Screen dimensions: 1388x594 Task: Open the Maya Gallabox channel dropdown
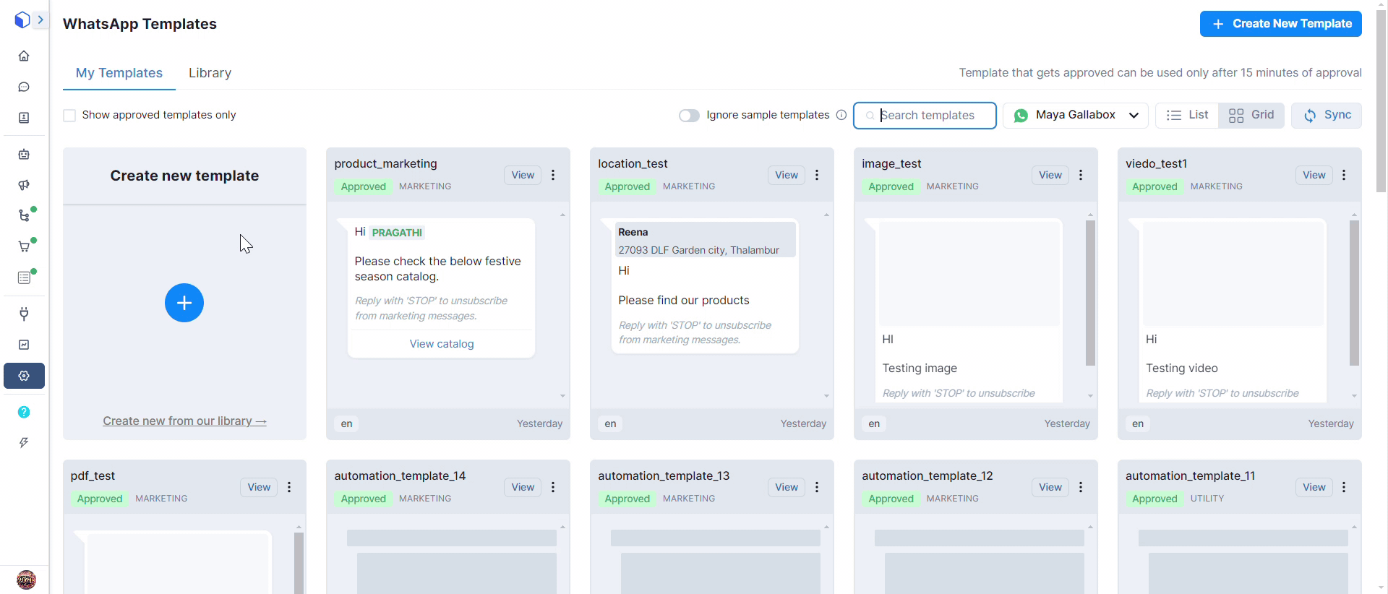pyautogui.click(x=1075, y=115)
